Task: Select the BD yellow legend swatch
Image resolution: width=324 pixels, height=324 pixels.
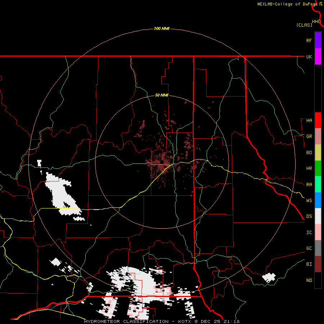Action: [318, 153]
